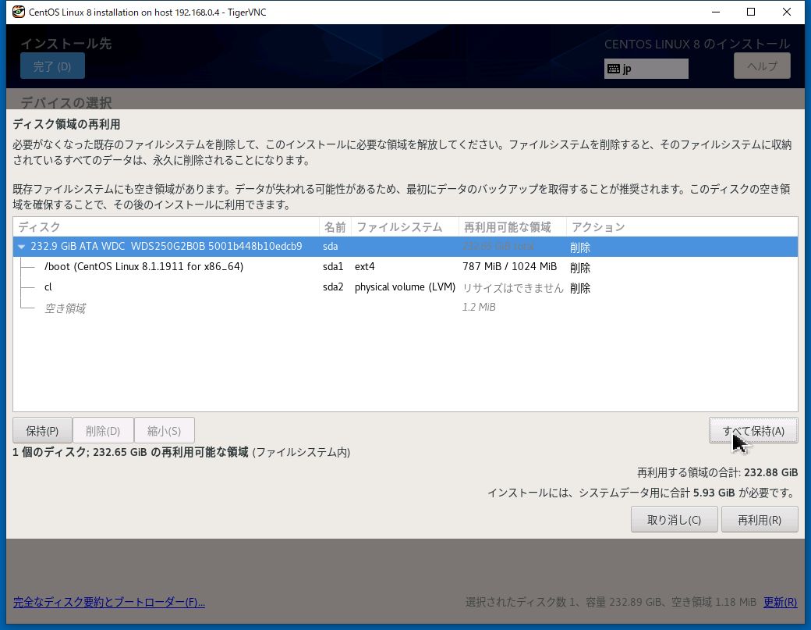Click the 削除 action for sda1

580,268
